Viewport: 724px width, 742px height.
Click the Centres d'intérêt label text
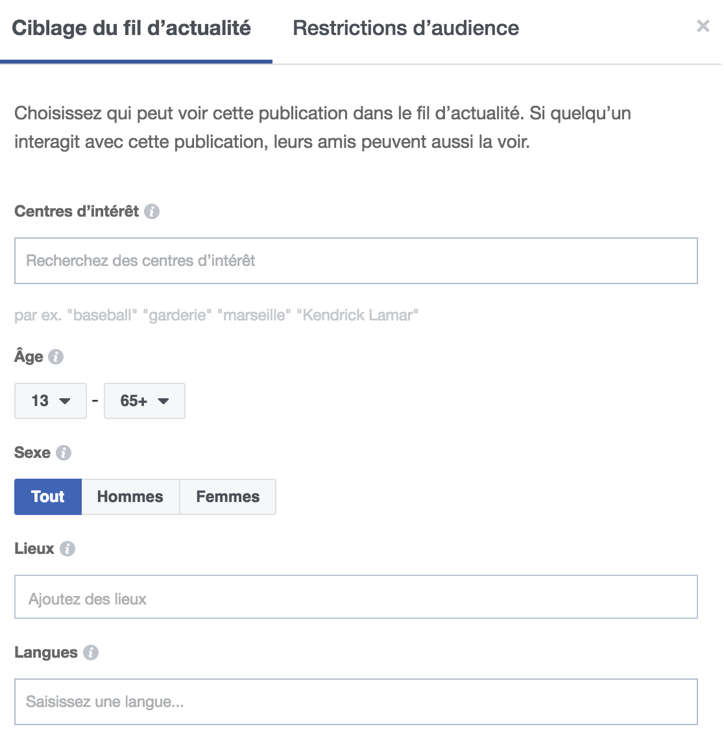(x=77, y=211)
